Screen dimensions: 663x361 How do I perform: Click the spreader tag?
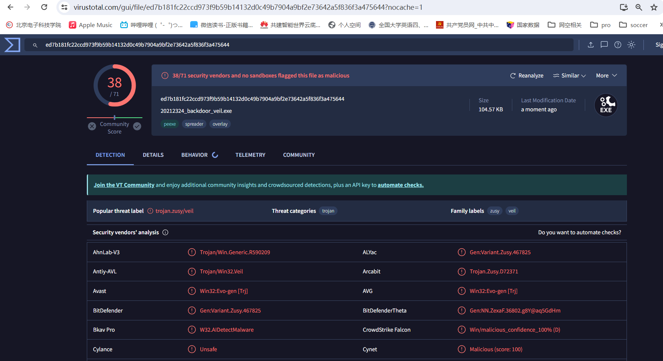(194, 124)
